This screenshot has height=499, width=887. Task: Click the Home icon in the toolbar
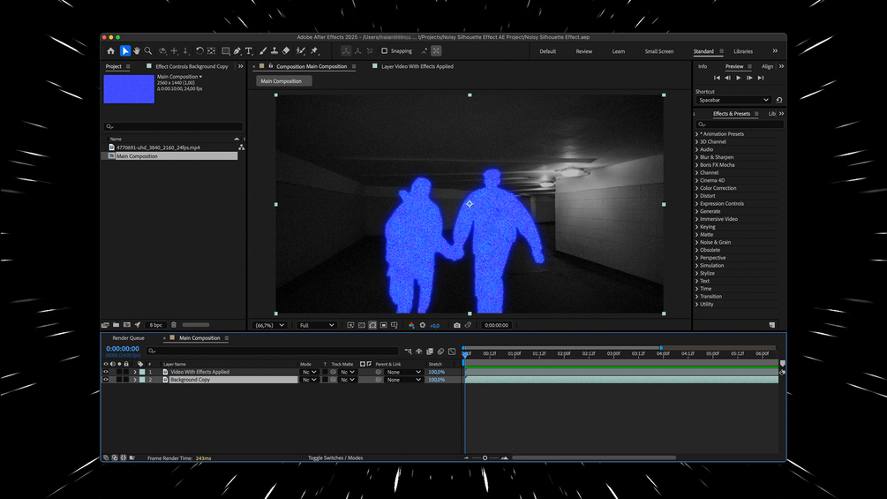coord(111,51)
